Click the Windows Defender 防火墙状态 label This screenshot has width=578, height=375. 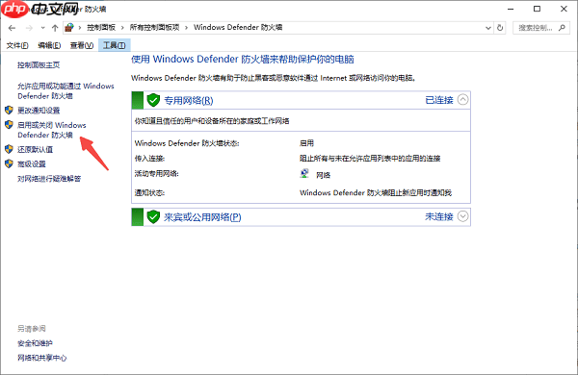[x=187, y=143]
